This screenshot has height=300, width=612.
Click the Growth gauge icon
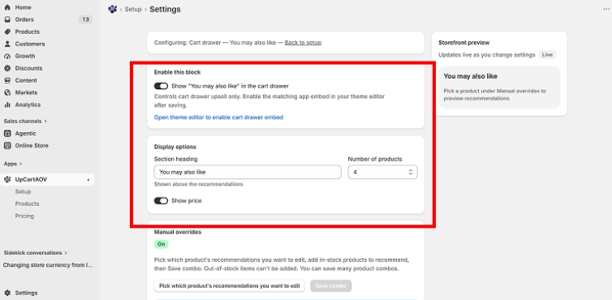click(7, 56)
